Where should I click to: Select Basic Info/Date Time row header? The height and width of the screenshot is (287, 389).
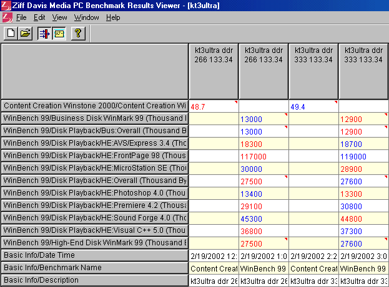(x=94, y=255)
